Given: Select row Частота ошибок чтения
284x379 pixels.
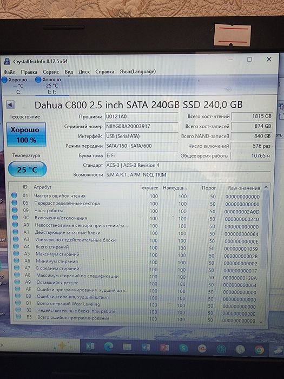Looking at the screenshot, I should pyautogui.click(x=136, y=196).
